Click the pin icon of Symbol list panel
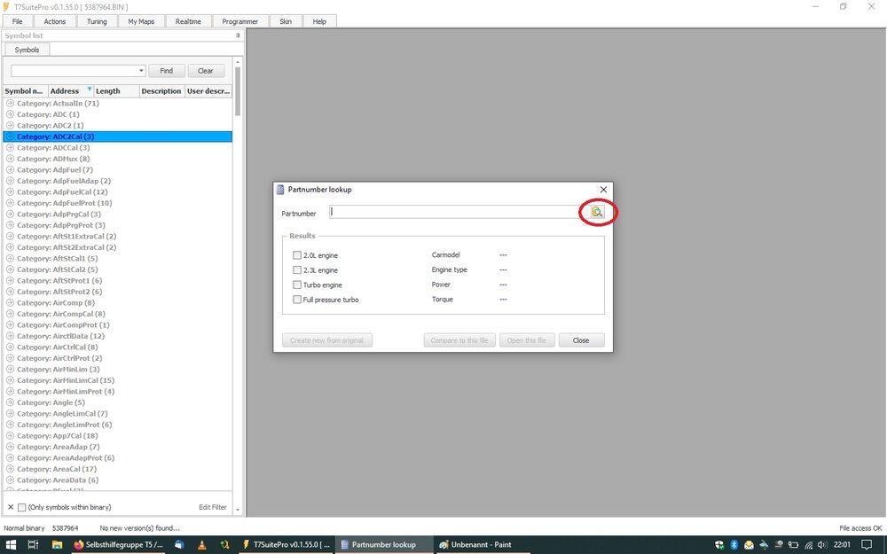Screen dimensions: 887x554 (x=238, y=35)
